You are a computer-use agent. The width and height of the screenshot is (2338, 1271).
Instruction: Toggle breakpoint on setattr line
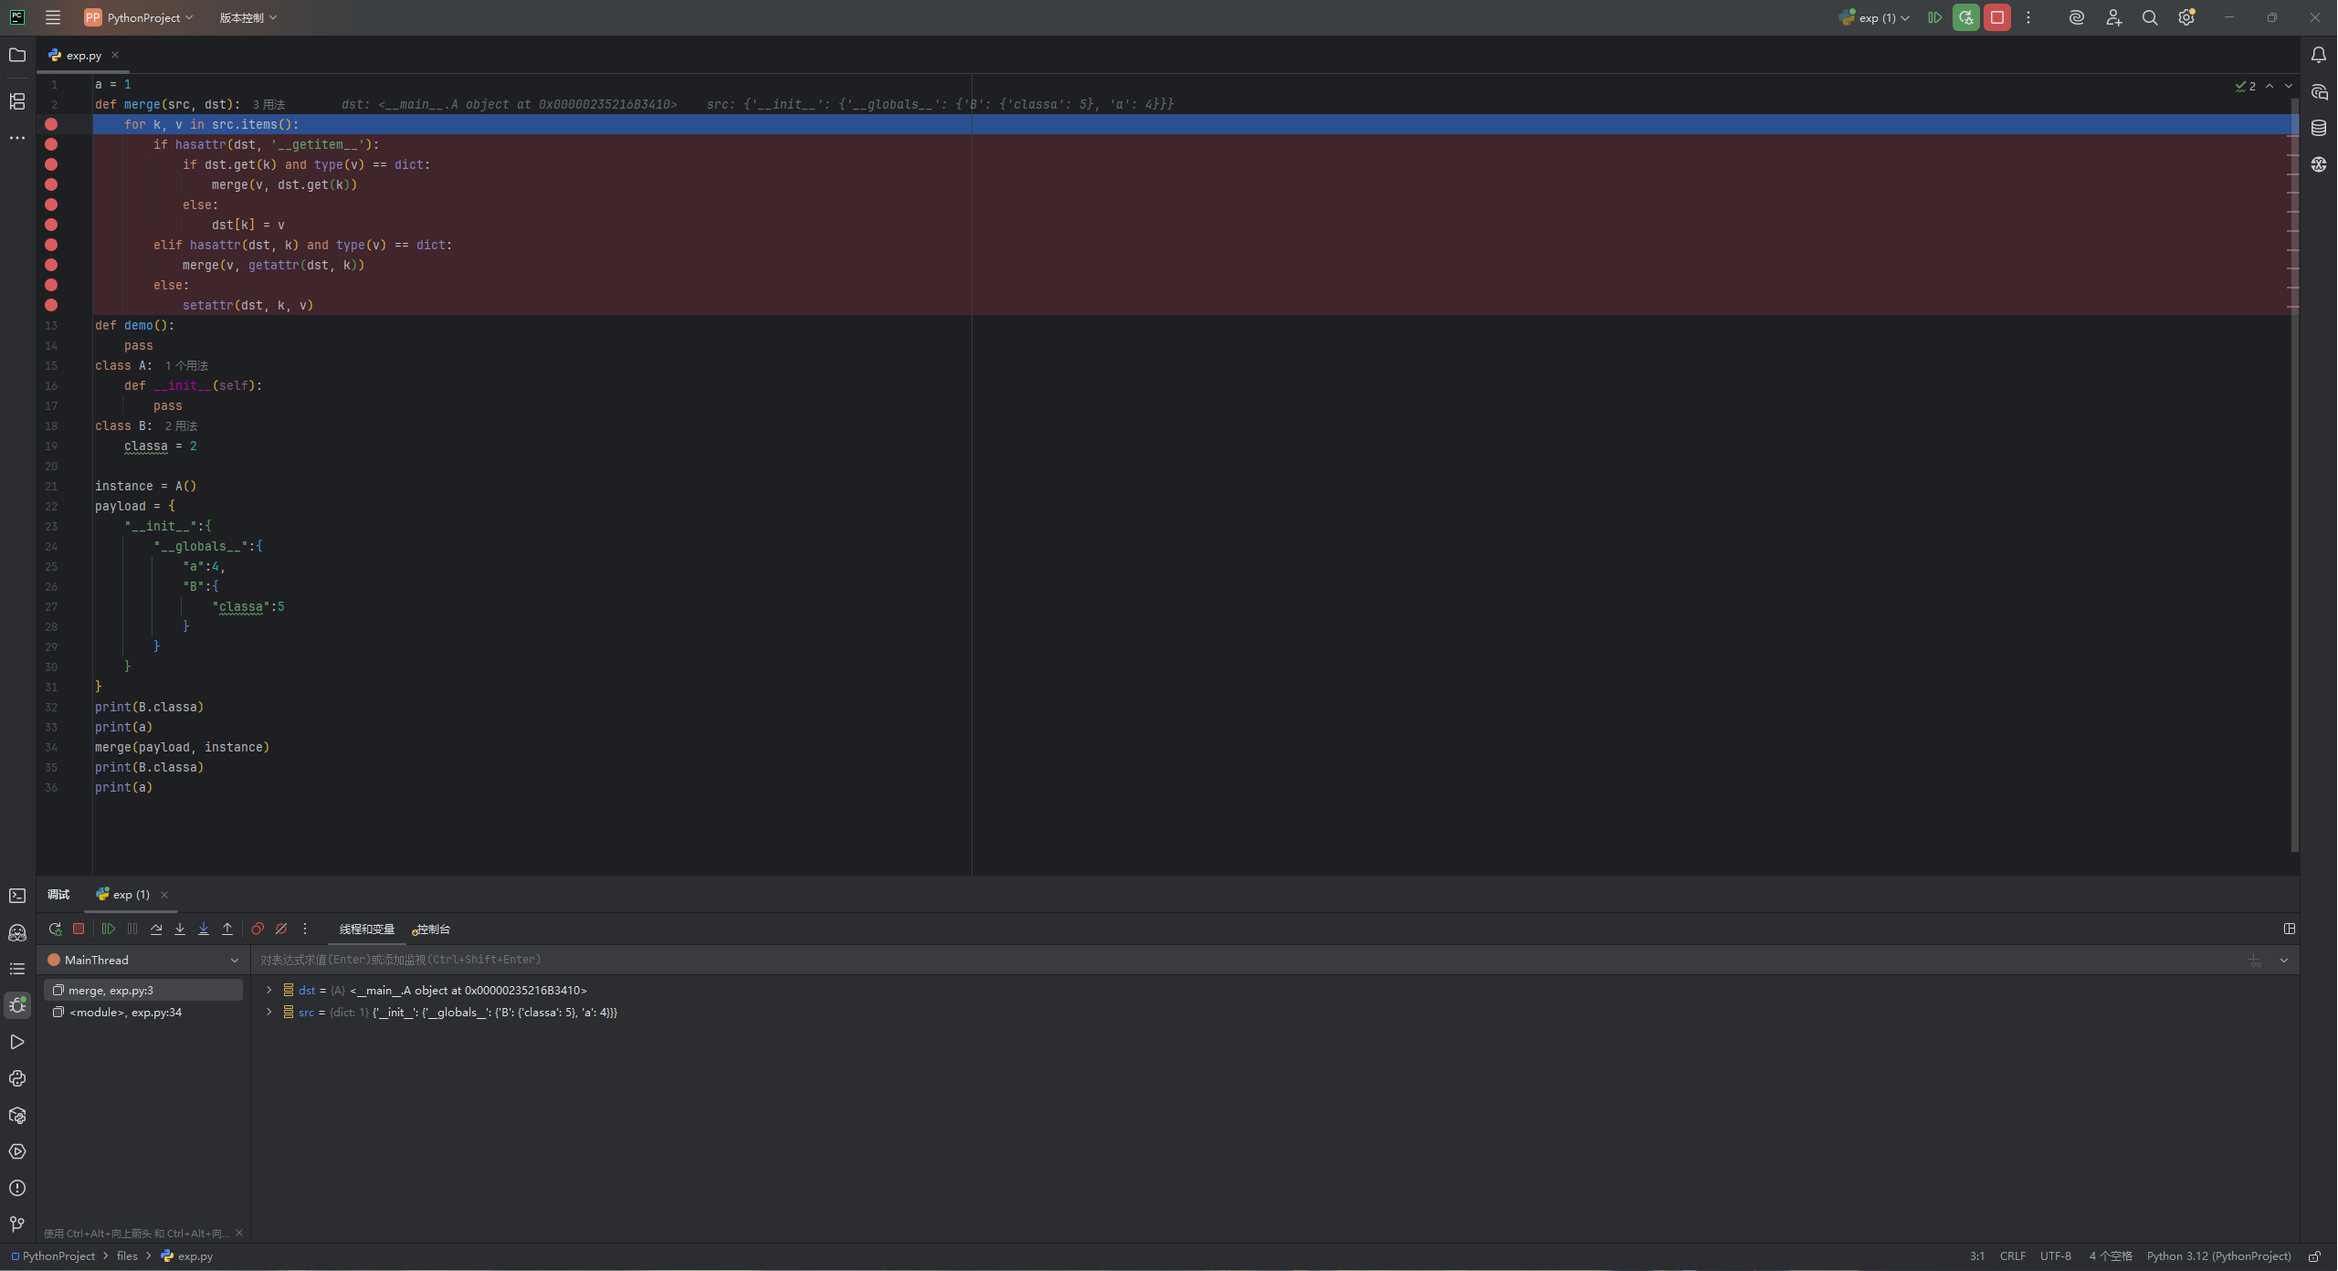click(x=51, y=305)
